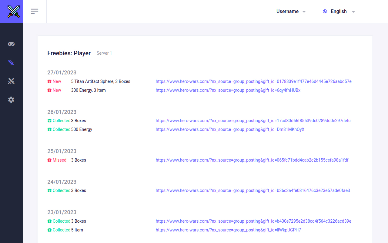Open the Username dropdown menu

[x=291, y=11]
